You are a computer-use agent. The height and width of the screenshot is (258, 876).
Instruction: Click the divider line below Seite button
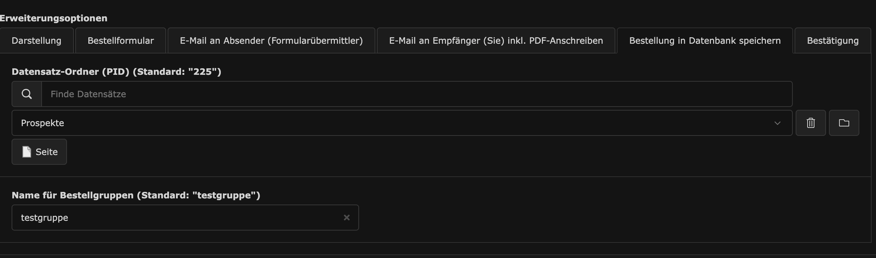[x=435, y=177]
